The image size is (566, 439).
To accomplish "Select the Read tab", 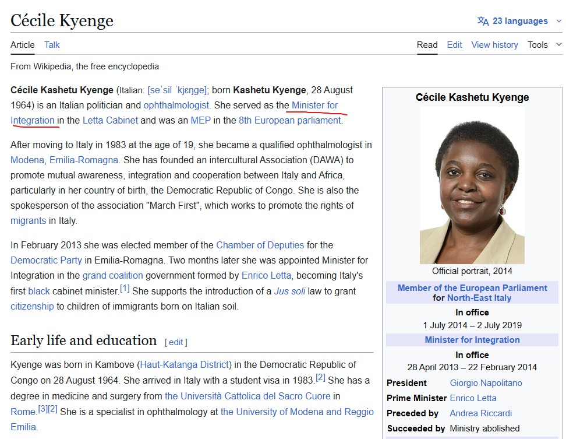I will (427, 45).
